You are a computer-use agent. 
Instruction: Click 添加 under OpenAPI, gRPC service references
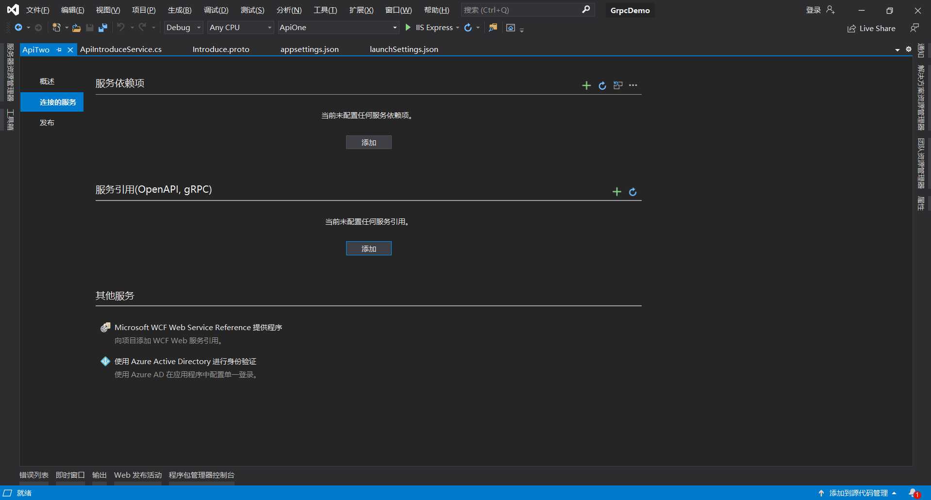[x=369, y=249]
